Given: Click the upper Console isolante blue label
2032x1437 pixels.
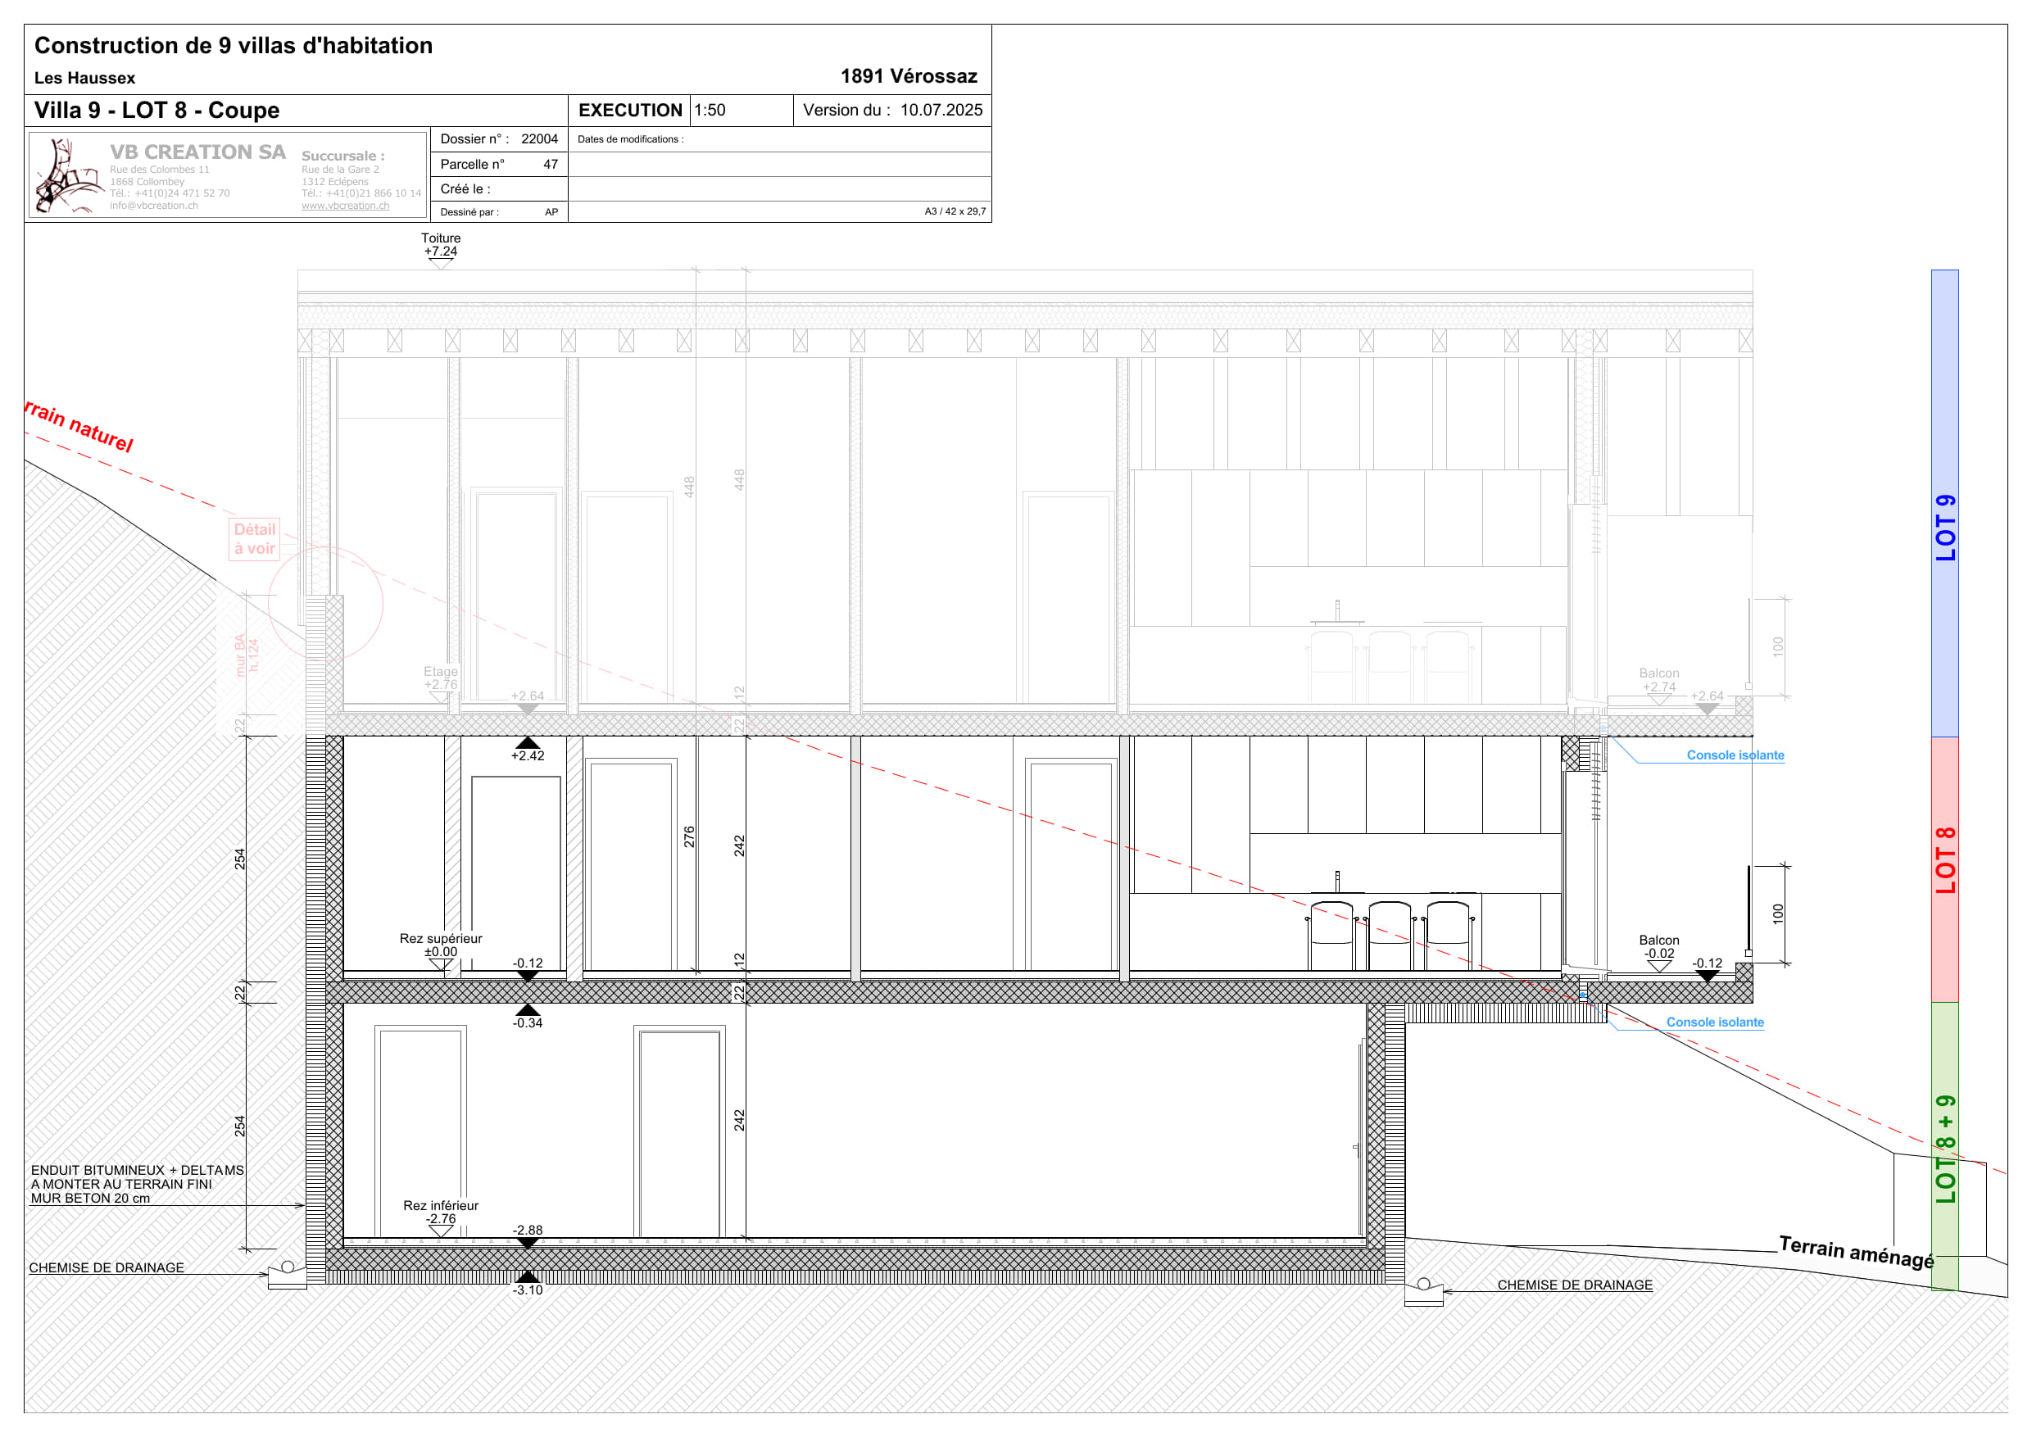Looking at the screenshot, I should coord(1735,755).
